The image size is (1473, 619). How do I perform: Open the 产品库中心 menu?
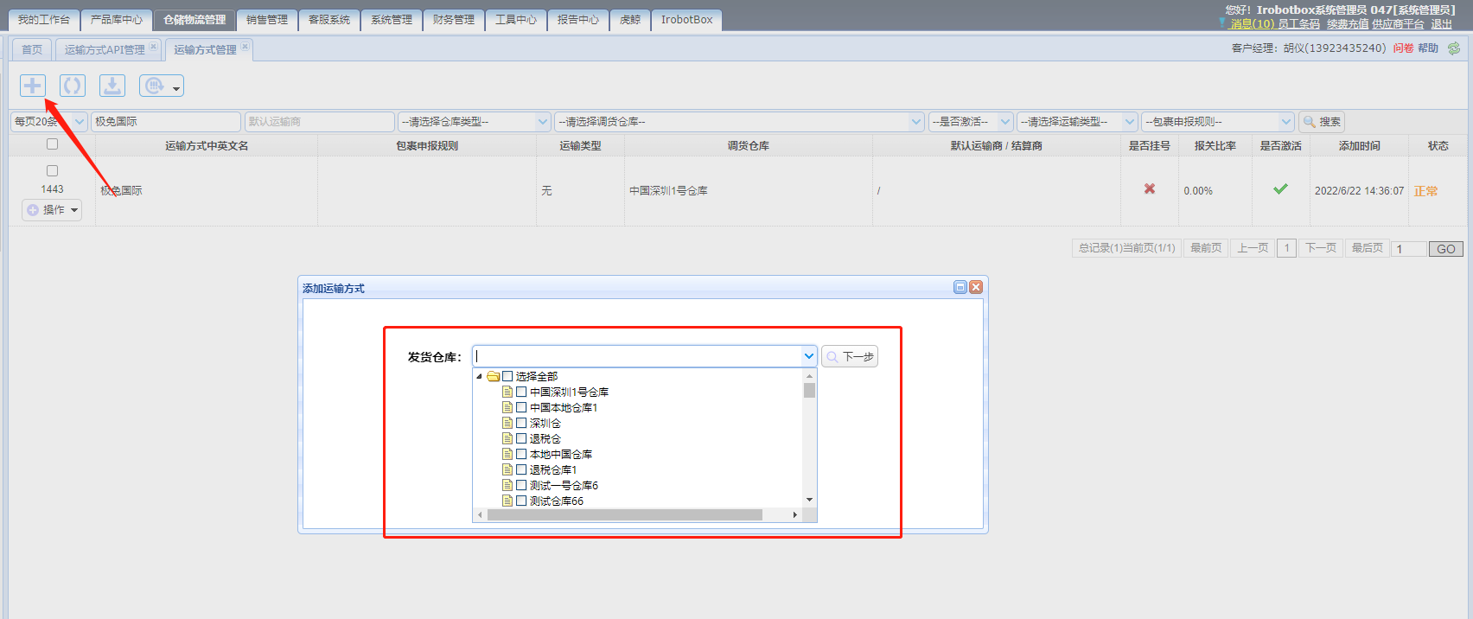(x=117, y=20)
